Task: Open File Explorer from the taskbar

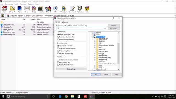Action: 73,97
